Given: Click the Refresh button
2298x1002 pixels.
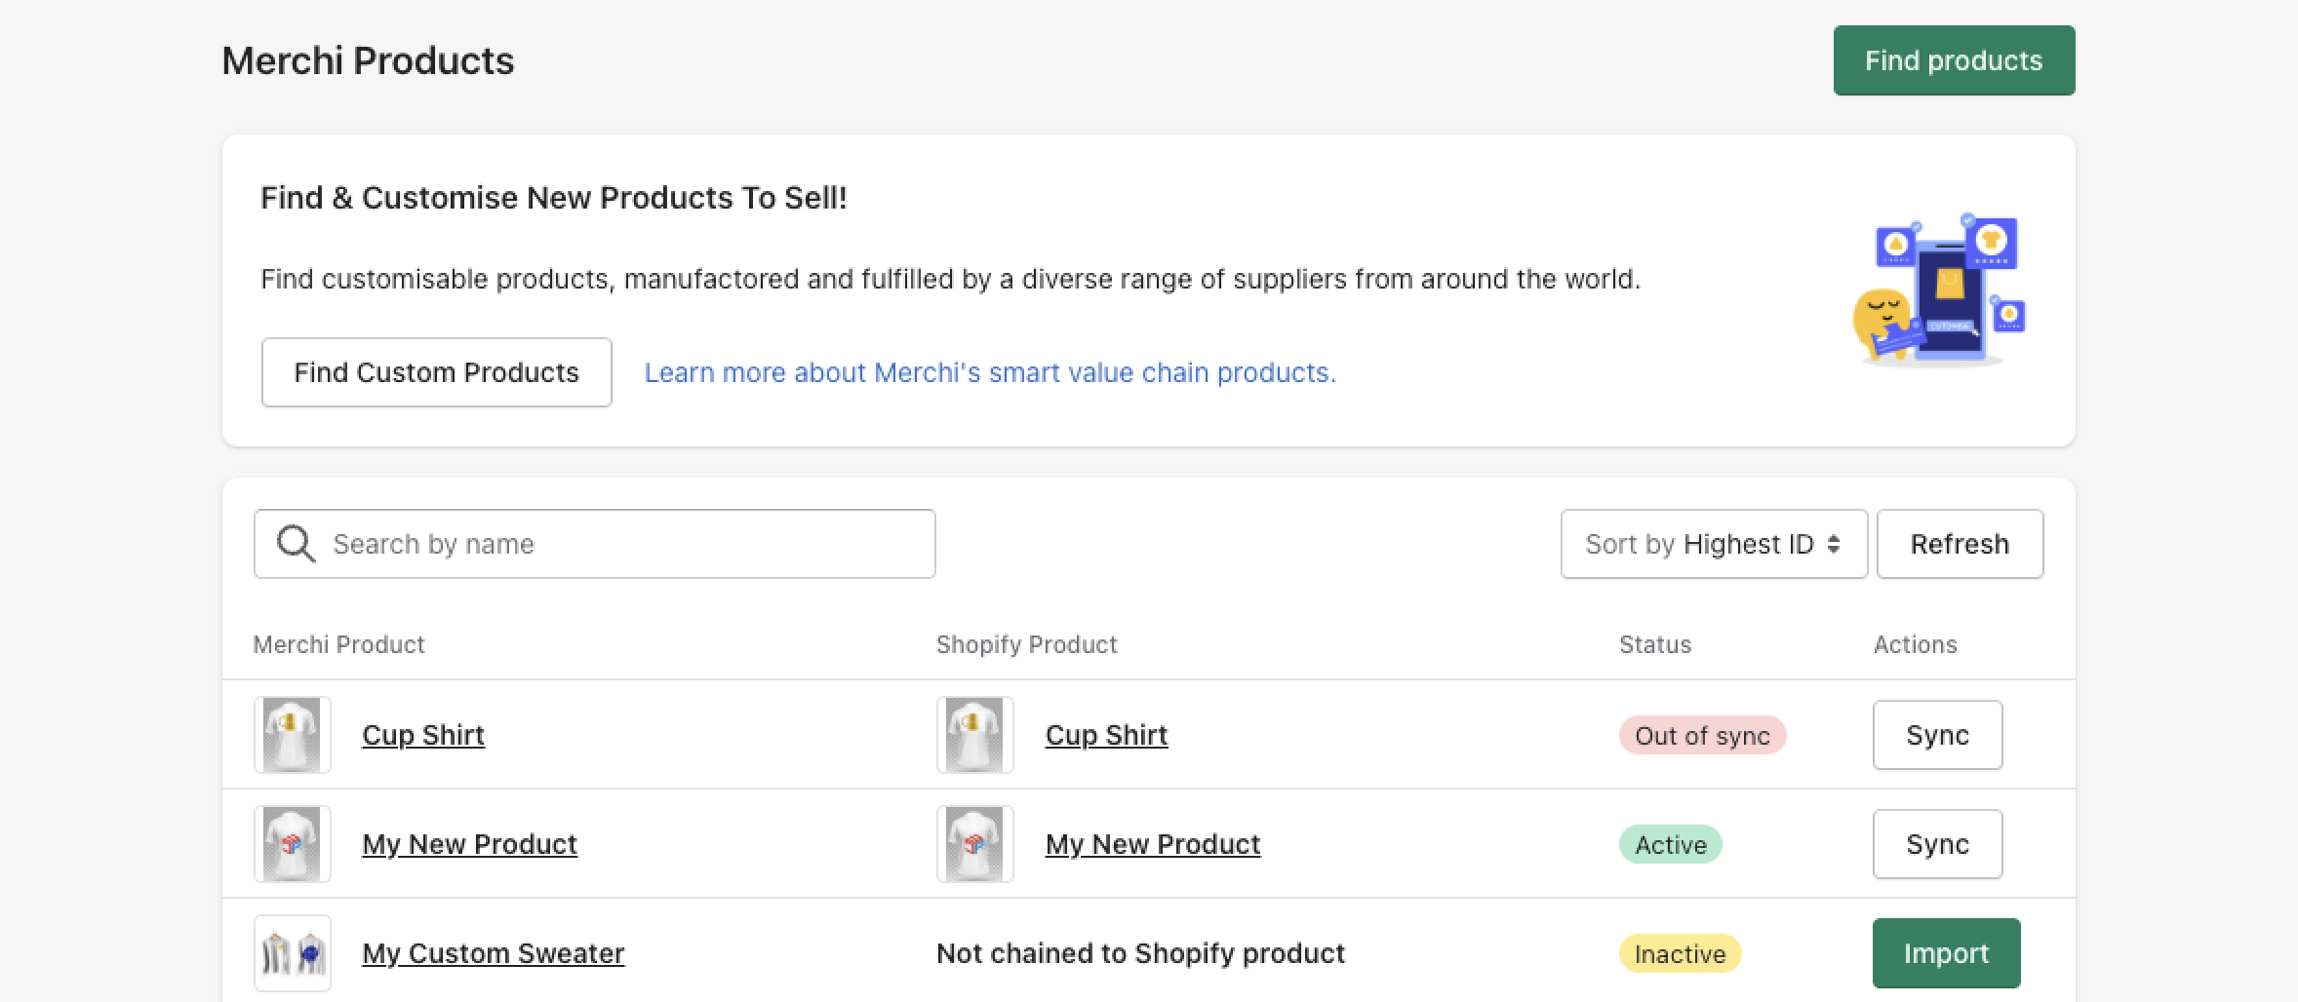Looking at the screenshot, I should point(1960,544).
